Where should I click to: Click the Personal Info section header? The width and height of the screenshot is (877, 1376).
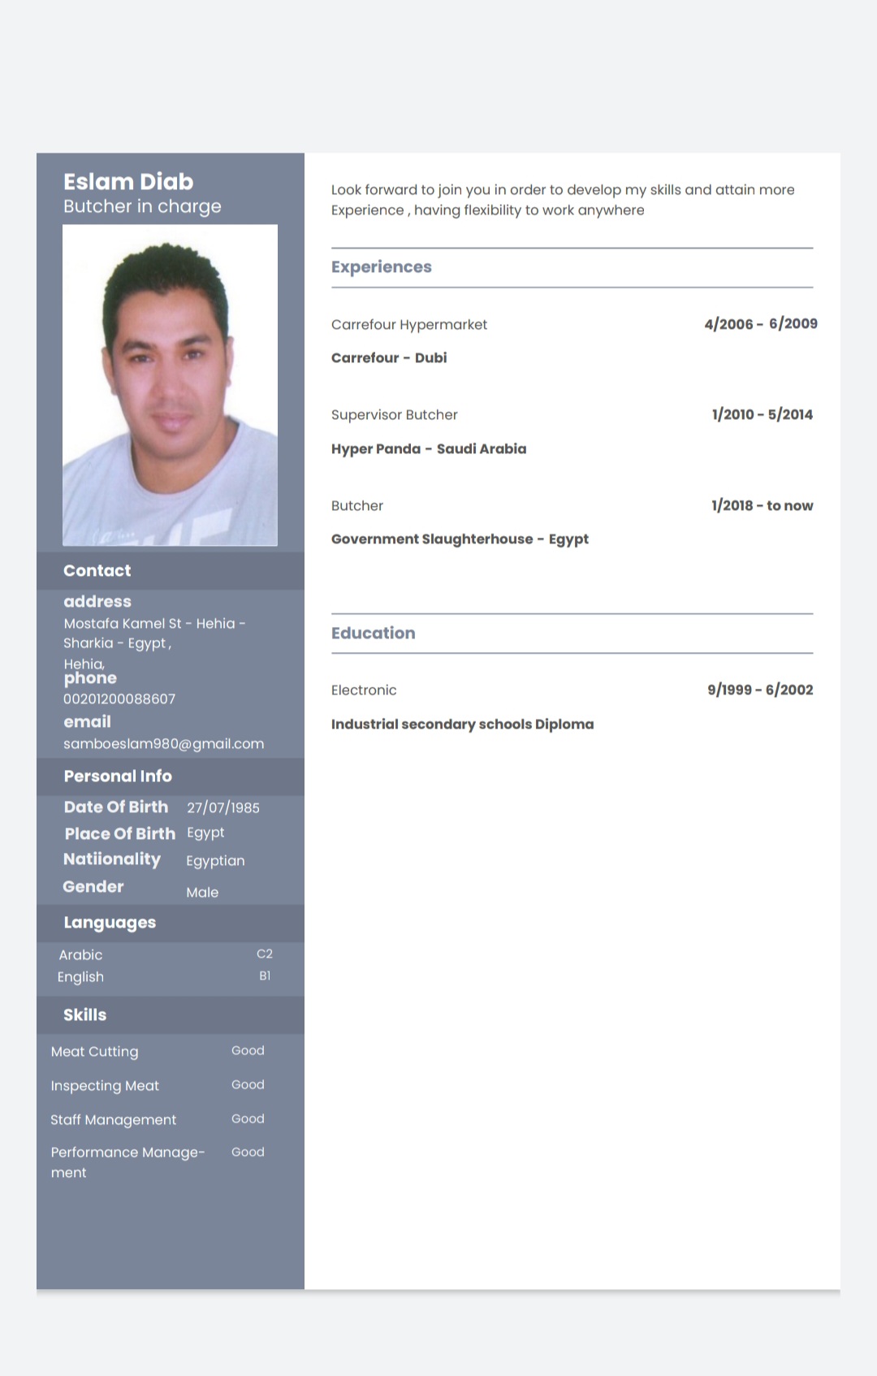(171, 777)
